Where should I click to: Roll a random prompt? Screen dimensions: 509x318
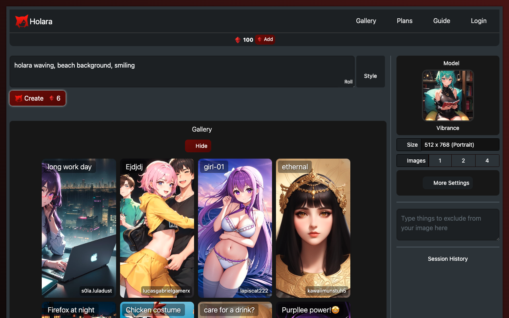click(348, 82)
